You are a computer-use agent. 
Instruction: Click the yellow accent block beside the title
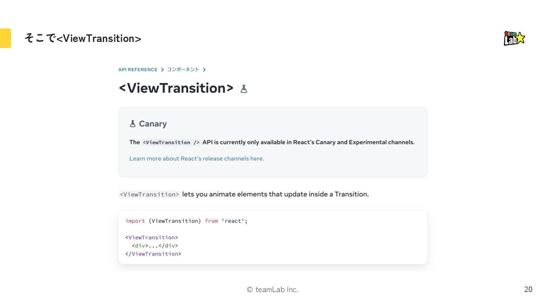[5, 38]
